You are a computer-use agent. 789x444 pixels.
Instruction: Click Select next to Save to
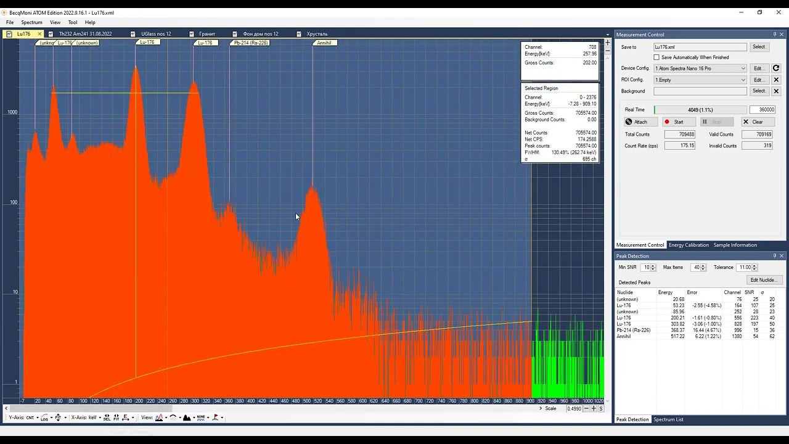click(x=759, y=47)
